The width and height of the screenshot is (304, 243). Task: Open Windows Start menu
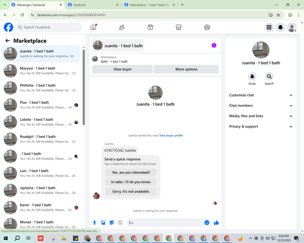pyautogui.click(x=5, y=238)
